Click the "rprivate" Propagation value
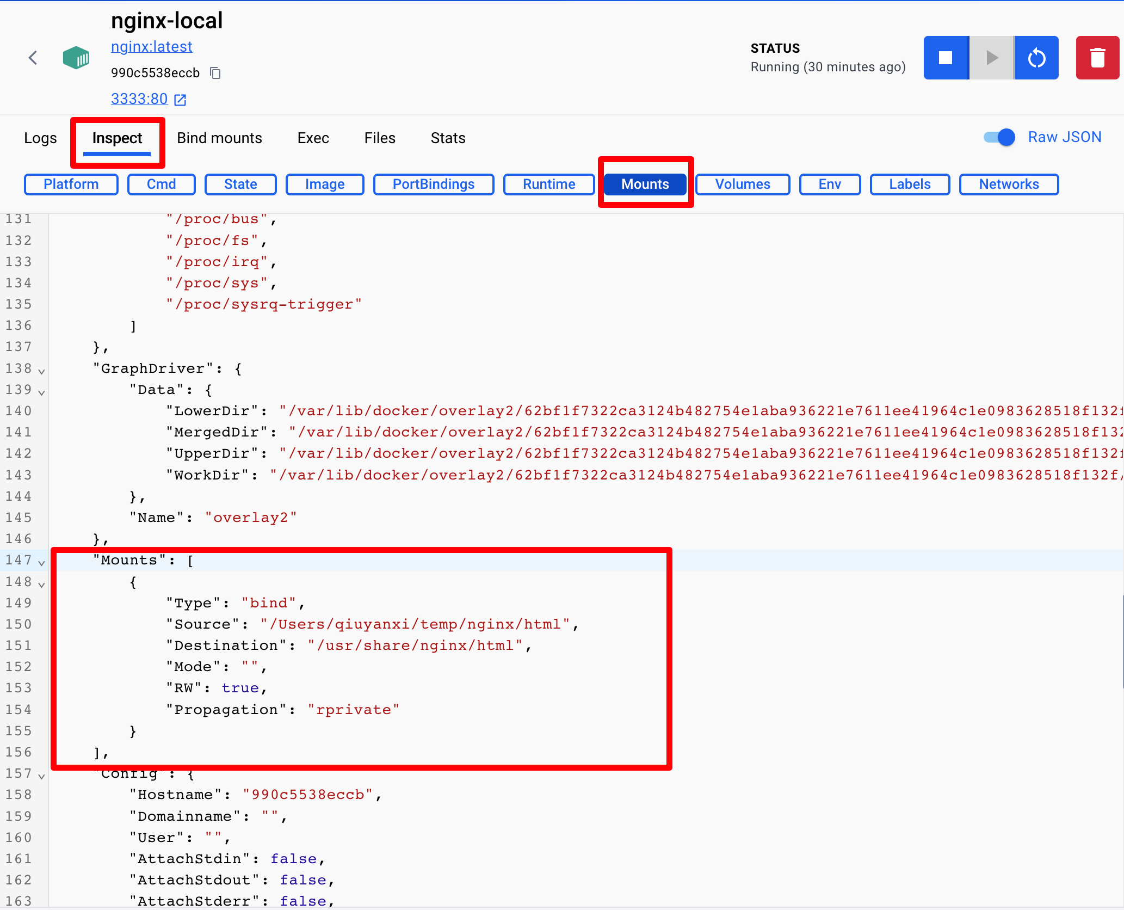This screenshot has width=1124, height=910. (354, 710)
